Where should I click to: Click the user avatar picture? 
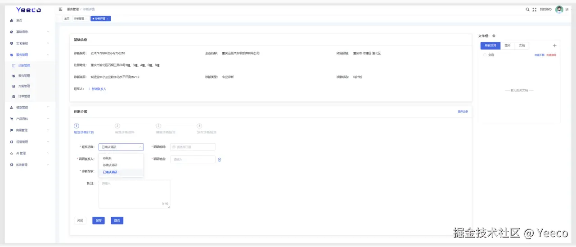point(559,9)
